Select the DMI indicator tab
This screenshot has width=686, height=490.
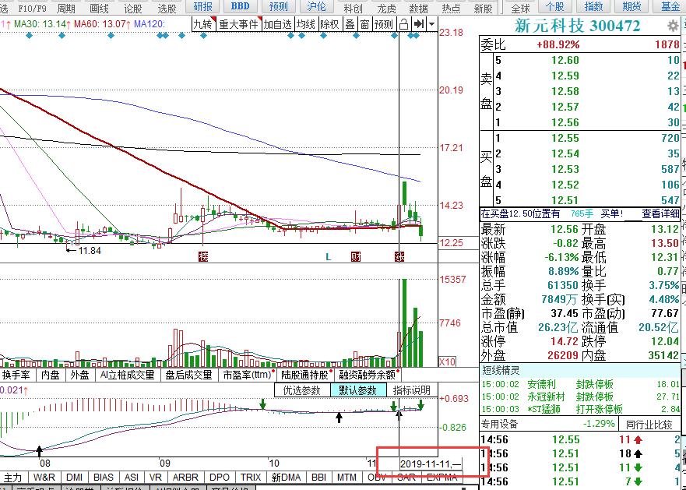pos(75,478)
